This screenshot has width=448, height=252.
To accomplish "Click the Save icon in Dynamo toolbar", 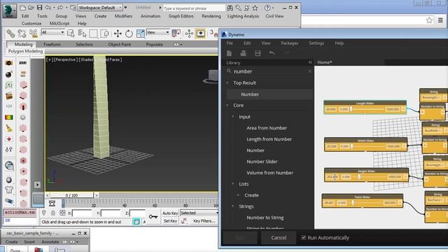I will 258,53.
